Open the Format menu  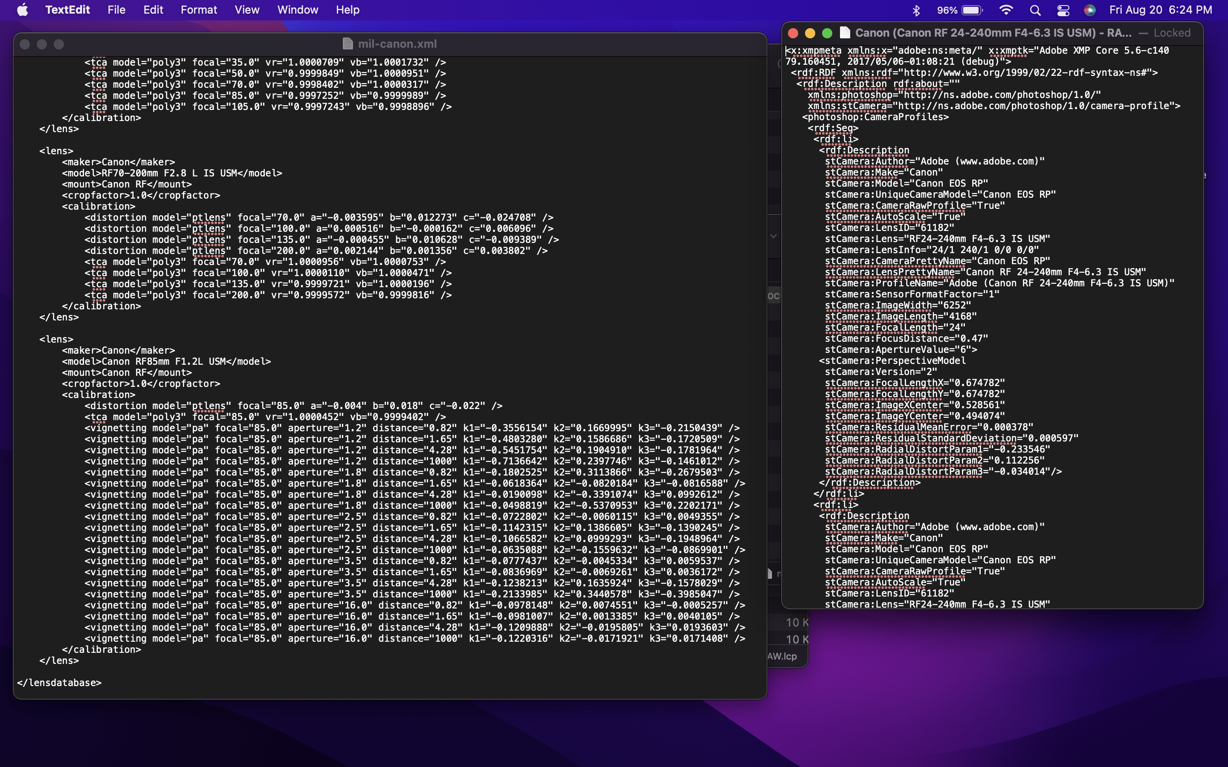click(199, 10)
